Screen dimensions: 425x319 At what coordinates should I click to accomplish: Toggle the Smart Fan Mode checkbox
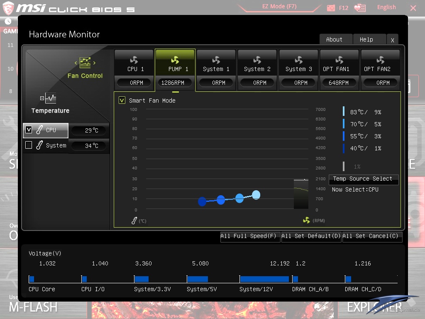click(122, 101)
